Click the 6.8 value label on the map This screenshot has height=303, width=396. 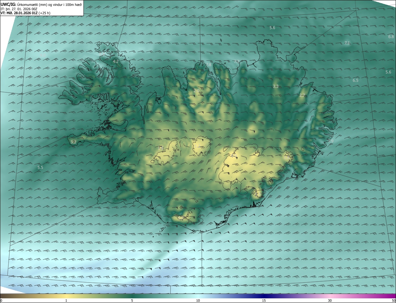click(391, 37)
